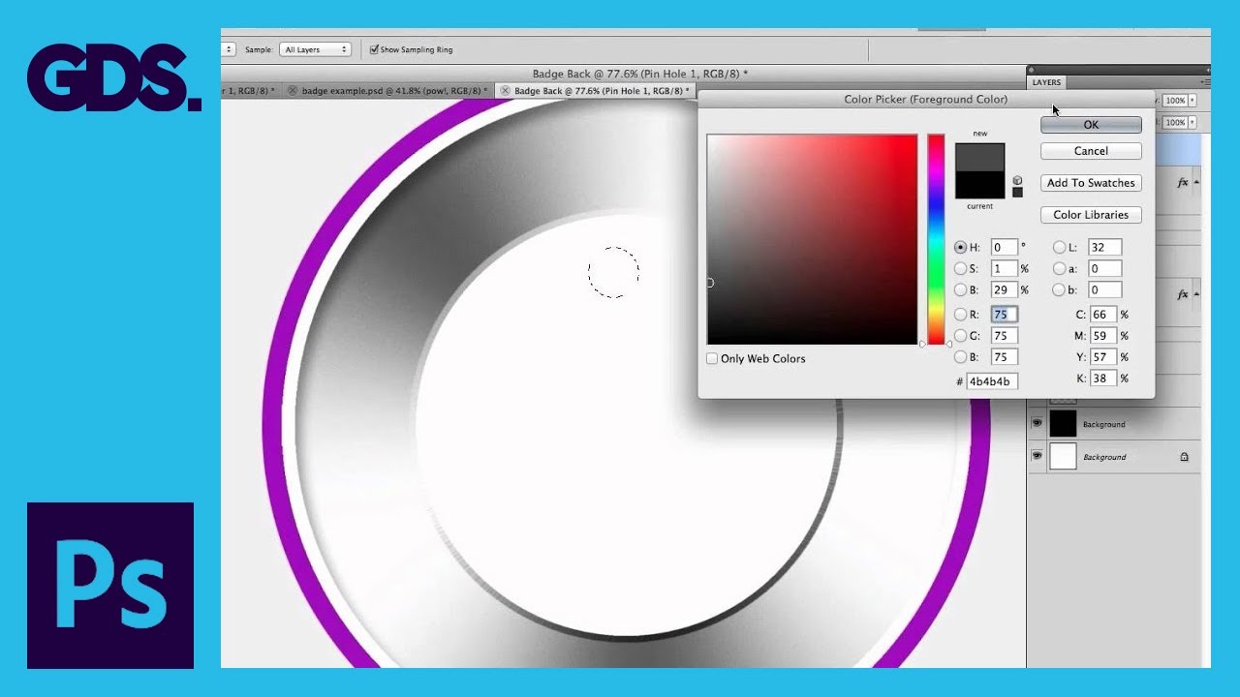Click the K black value field

(1103, 379)
